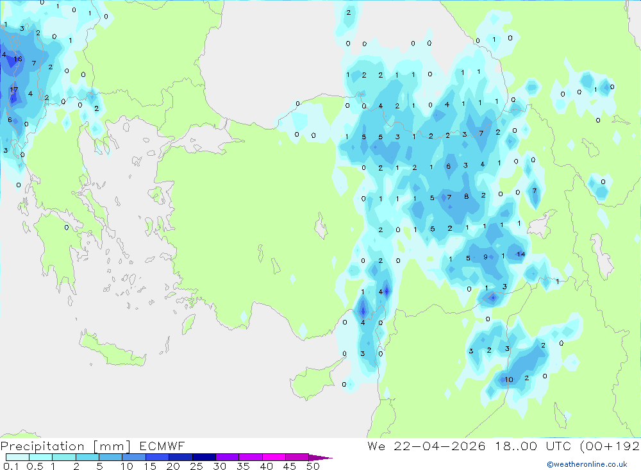Click the legend label "50"
This screenshot has height=470, width=641.
[313, 466]
